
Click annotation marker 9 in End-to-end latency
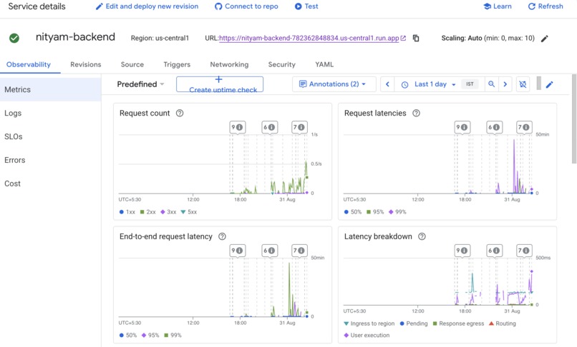[238, 251]
